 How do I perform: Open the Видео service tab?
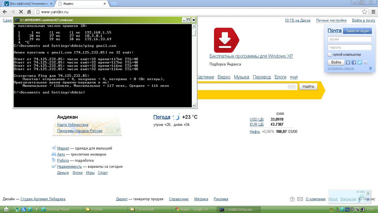click(x=224, y=77)
